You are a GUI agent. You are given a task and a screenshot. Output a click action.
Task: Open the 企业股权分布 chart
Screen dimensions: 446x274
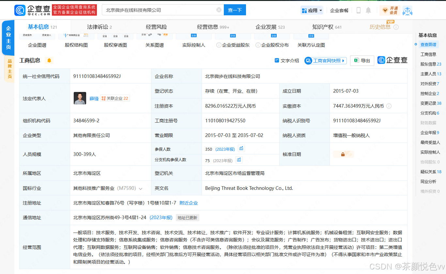point(272,41)
